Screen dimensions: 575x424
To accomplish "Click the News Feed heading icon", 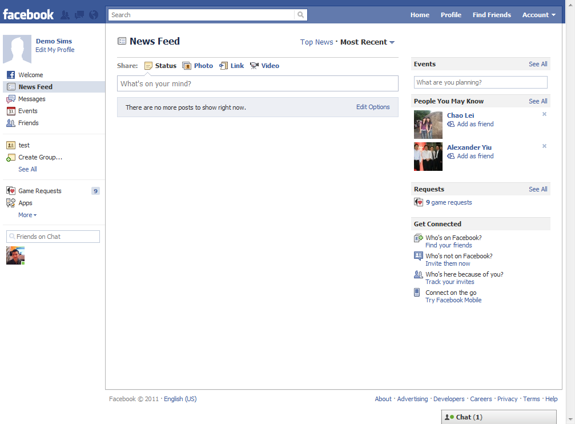I will 122,41.
